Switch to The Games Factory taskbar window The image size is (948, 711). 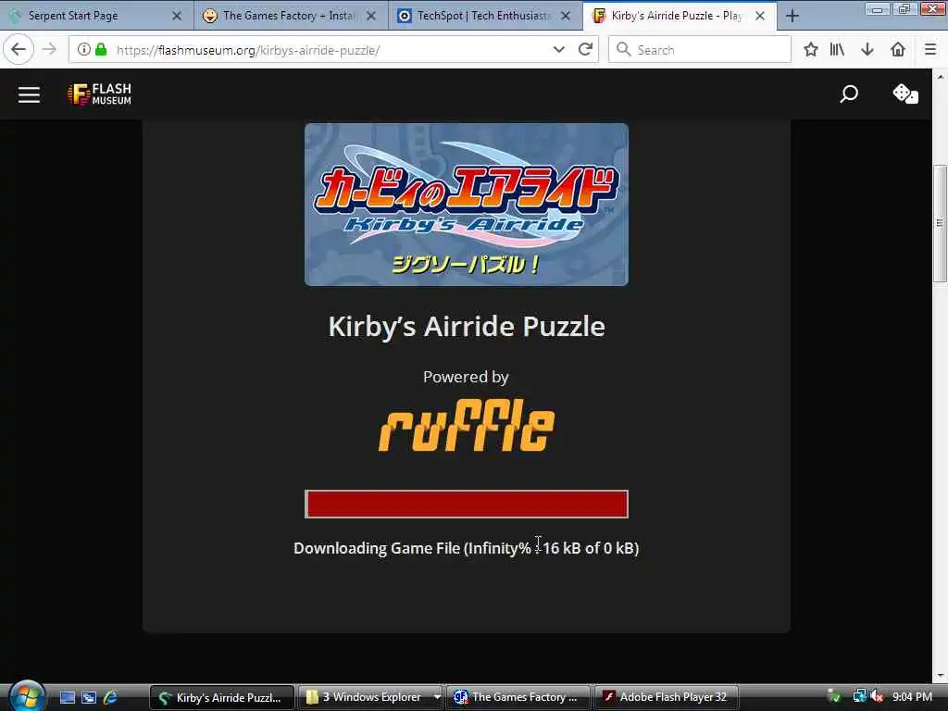(518, 697)
